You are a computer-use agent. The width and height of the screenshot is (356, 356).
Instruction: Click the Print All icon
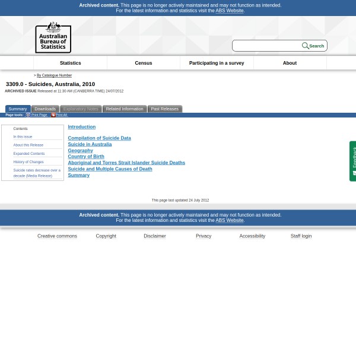(53, 115)
